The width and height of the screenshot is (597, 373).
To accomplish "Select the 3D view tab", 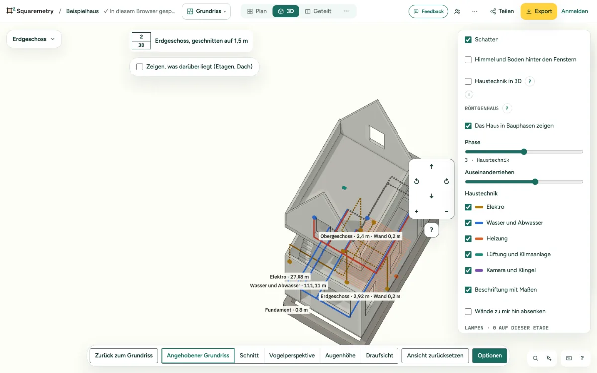I will click(x=286, y=11).
